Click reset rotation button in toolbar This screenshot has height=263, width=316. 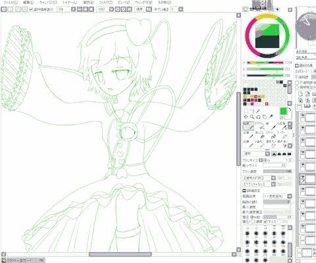[x=130, y=9]
